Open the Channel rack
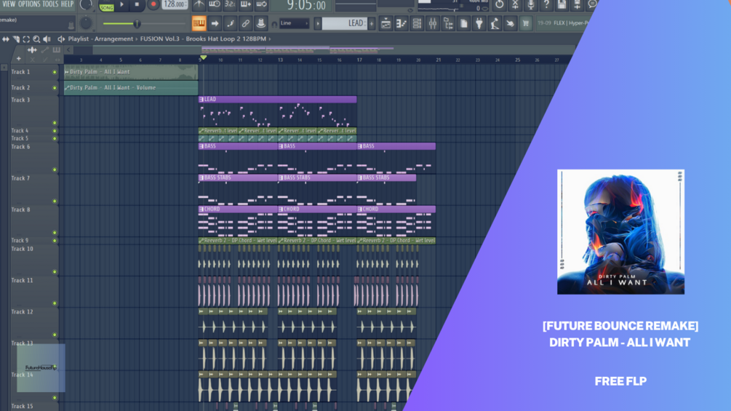This screenshot has height=411, width=731. point(417,23)
